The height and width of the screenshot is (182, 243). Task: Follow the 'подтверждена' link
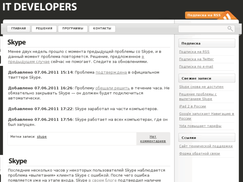111,72
